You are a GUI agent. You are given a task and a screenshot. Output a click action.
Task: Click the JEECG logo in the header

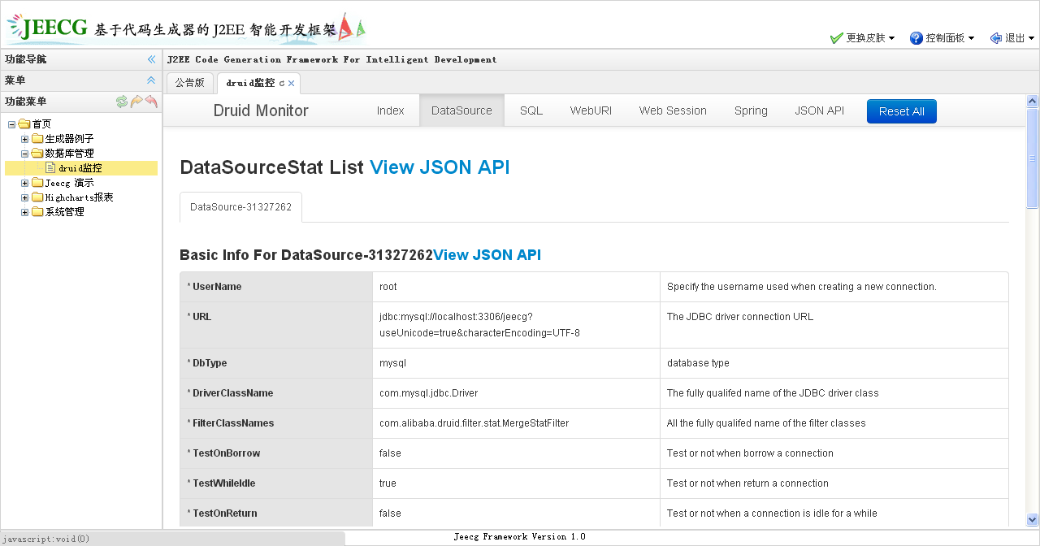(49, 28)
